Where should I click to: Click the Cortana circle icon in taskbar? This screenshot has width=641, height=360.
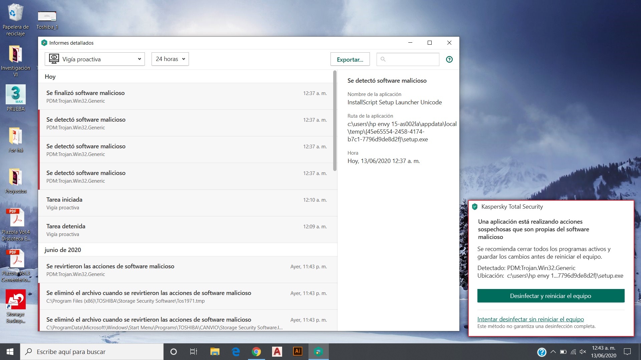tap(173, 352)
